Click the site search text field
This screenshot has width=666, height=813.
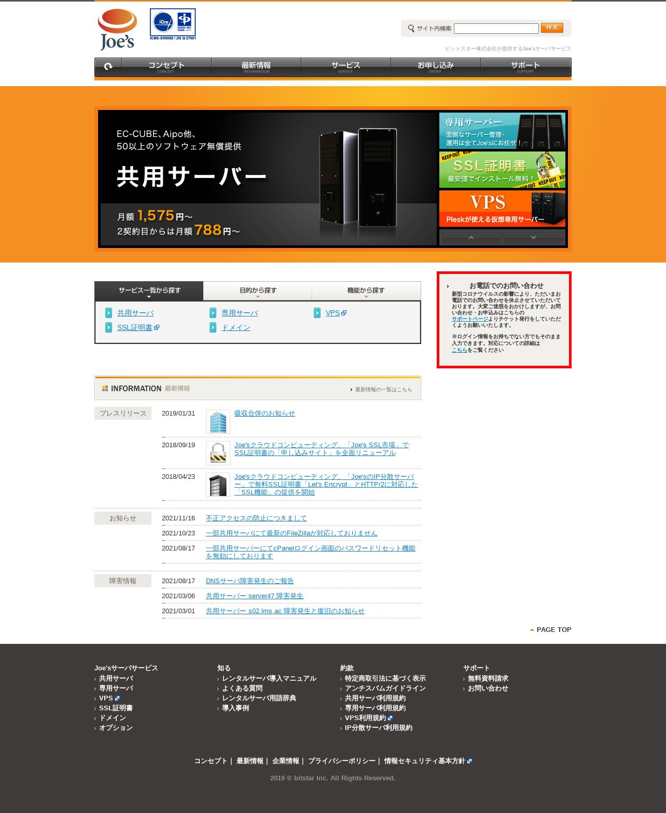point(496,28)
